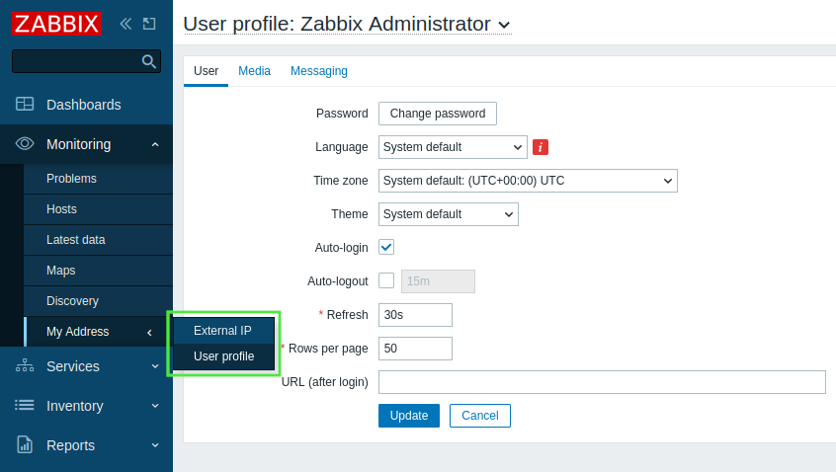Click the Services hierarchy icon
The image size is (836, 472).
point(25,365)
